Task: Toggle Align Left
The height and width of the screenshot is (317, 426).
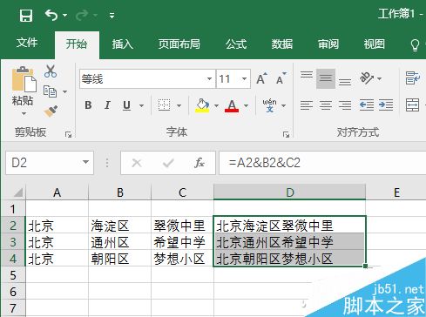Action: [307, 105]
